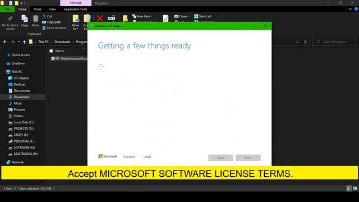Click the Copy icon in ribbon
Viewport: 359px width, 202px height.
coord(25,19)
